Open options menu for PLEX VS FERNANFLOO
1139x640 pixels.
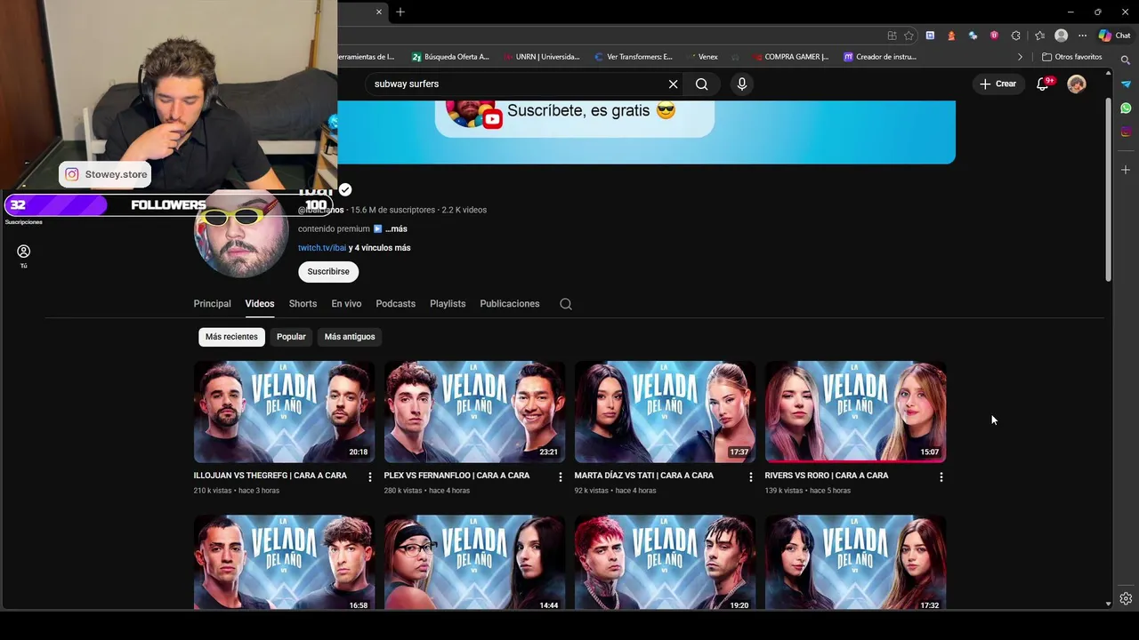click(x=561, y=477)
